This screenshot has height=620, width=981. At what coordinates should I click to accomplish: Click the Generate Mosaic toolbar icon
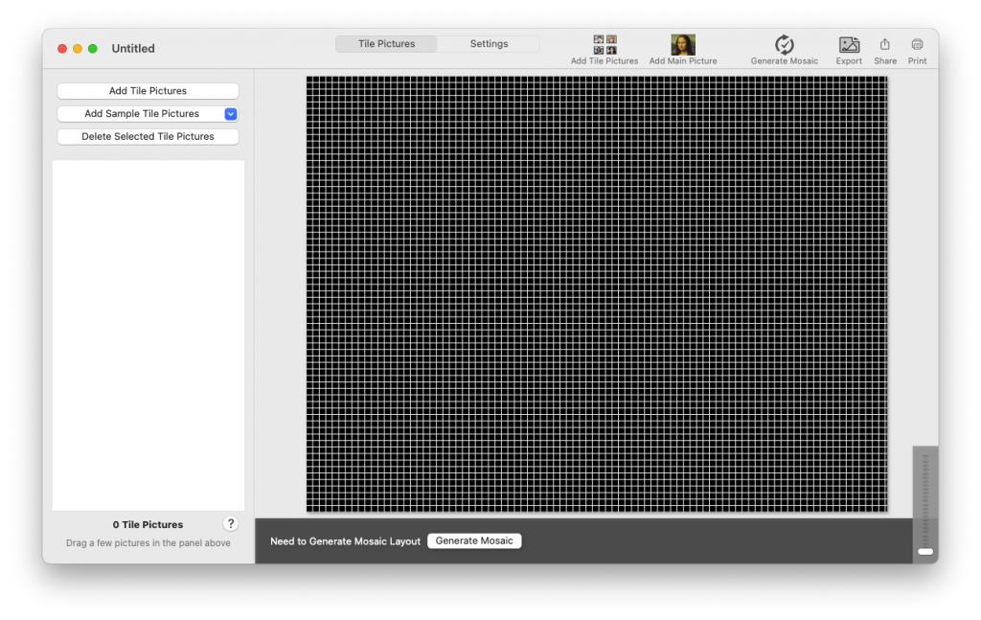[x=784, y=45]
